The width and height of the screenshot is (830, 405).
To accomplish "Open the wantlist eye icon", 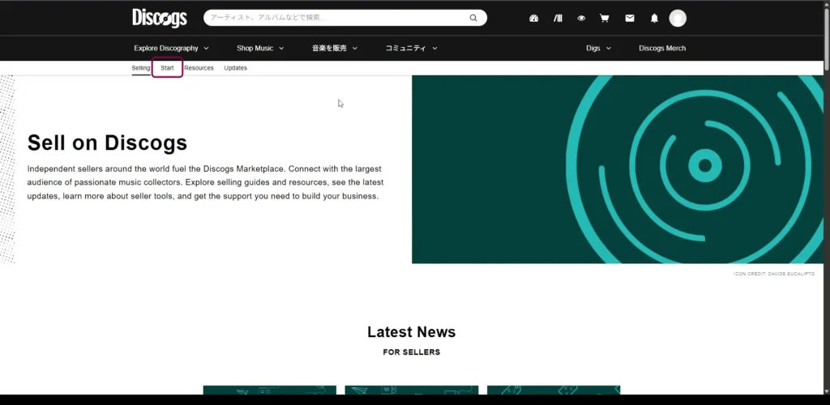I will 581,18.
